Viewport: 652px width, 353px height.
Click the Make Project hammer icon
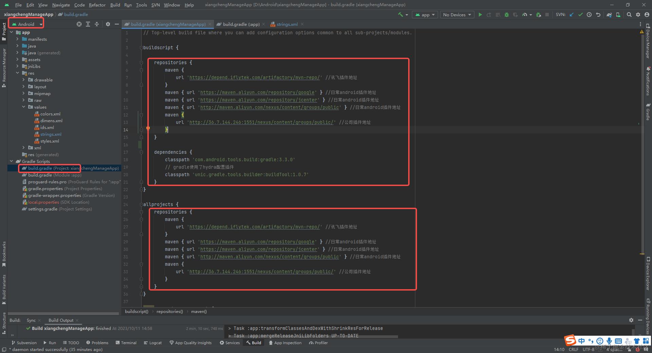[x=400, y=15]
